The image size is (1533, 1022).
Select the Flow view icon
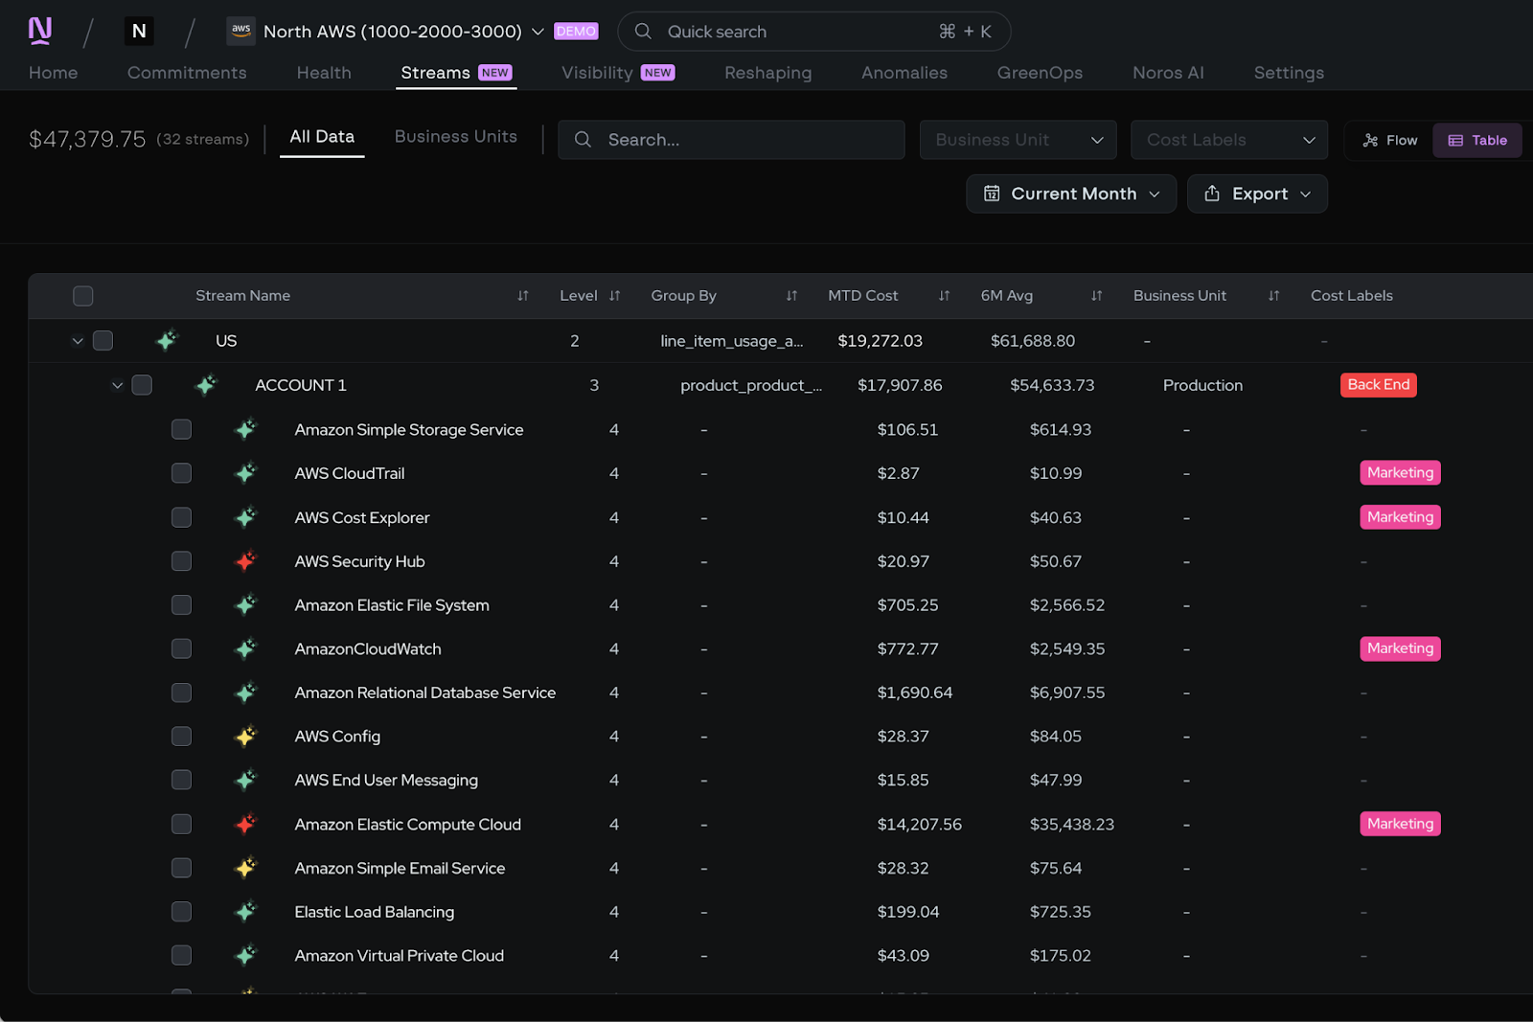click(1369, 140)
